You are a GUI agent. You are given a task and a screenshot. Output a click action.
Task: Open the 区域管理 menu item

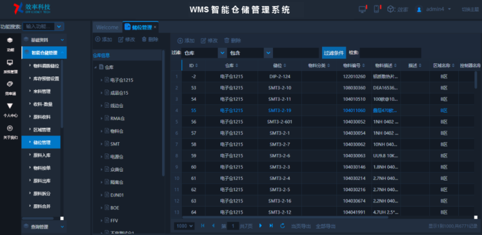41,130
